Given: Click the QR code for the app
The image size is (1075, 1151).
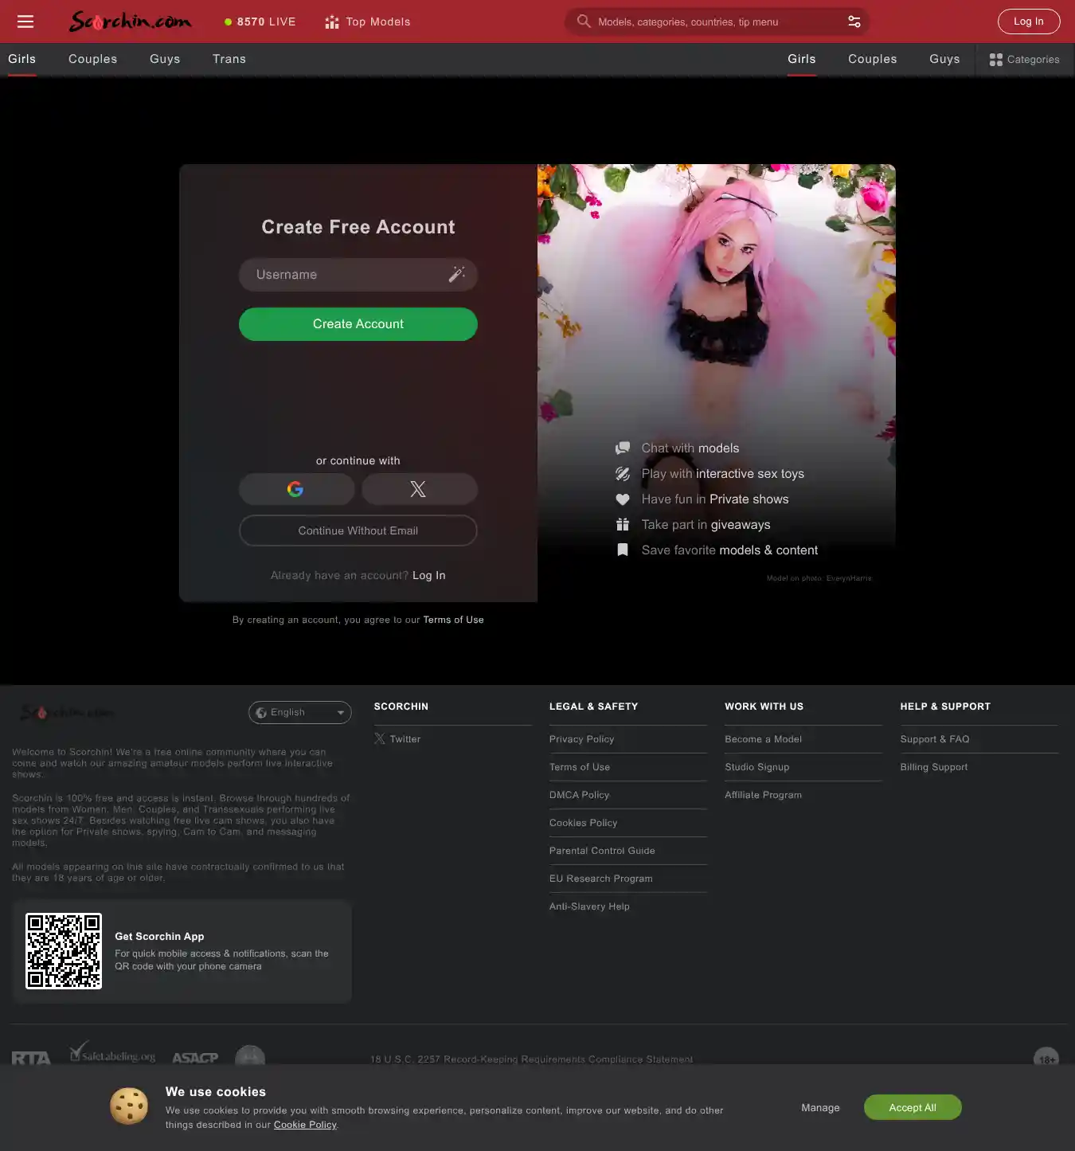Looking at the screenshot, I should 64,951.
